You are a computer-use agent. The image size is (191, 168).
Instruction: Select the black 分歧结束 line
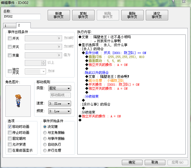(x=88, y=112)
